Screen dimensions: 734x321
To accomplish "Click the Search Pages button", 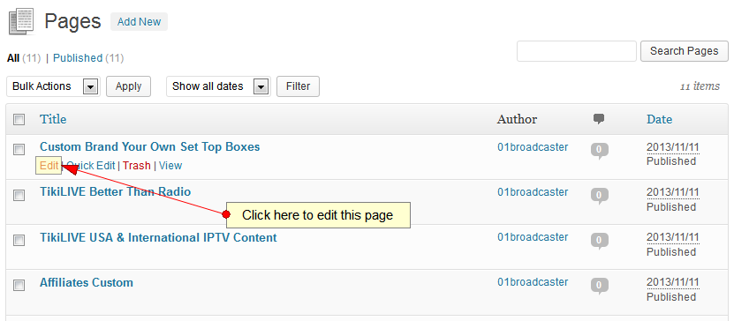I will coord(685,51).
